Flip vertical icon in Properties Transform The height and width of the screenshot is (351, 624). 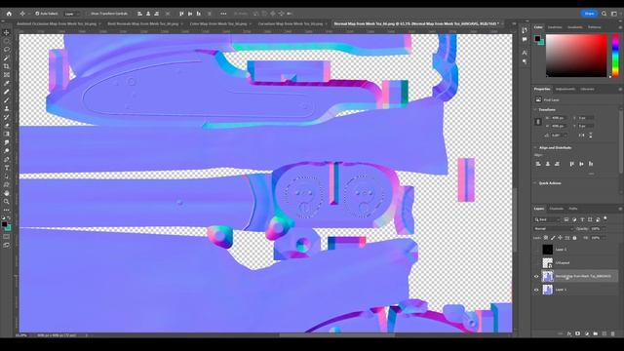591,136
